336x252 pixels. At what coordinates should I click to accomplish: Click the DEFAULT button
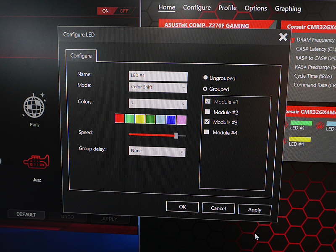point(26,215)
